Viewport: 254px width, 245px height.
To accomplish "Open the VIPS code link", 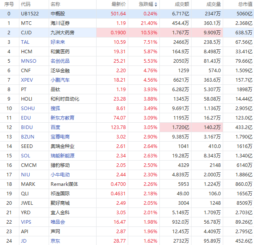I will [26, 222].
